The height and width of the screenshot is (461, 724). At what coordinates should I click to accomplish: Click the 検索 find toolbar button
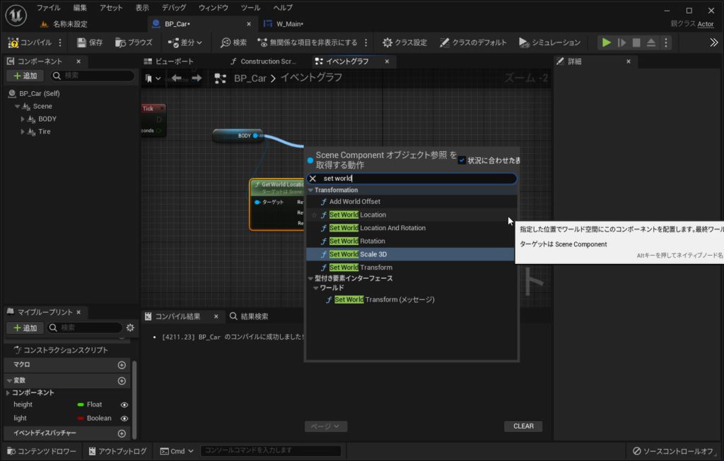click(233, 42)
